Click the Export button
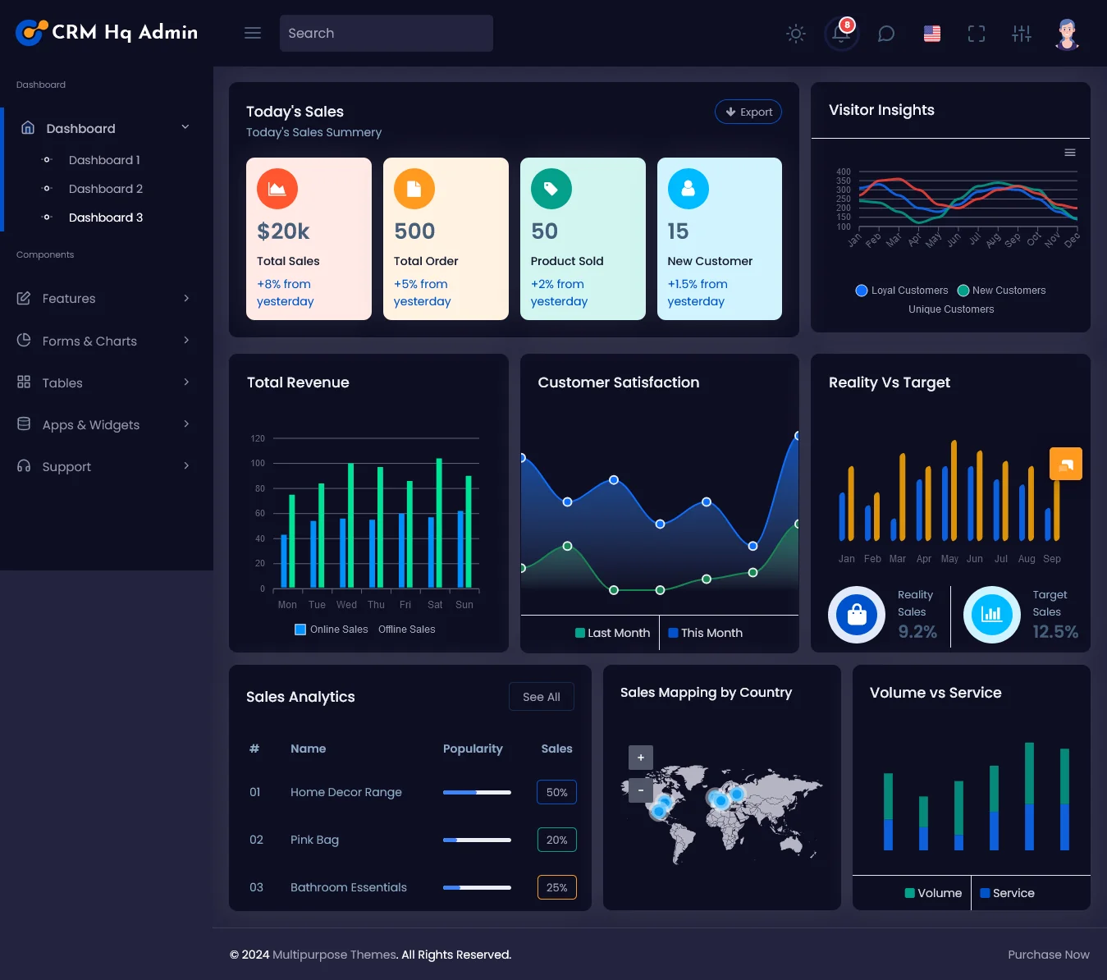The width and height of the screenshot is (1107, 980). coord(748,112)
